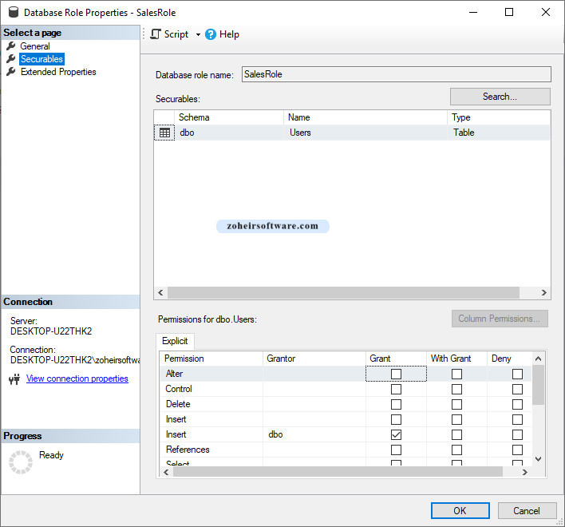Viewport: 565px width, 527px height.
Task: Check Deny for References permission
Action: pyautogui.click(x=517, y=450)
